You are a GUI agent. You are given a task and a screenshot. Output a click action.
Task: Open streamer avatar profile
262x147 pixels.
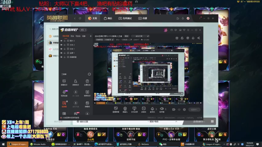pyautogui.click(x=165, y=30)
